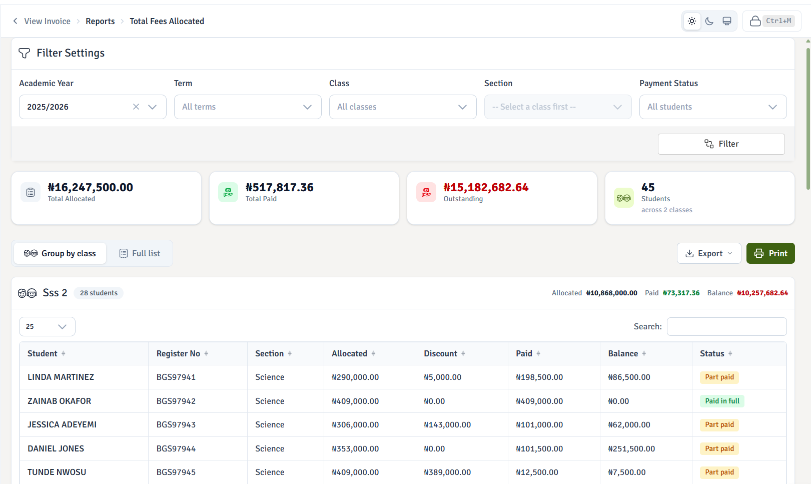Screen dimensions: 811x484
Task: Switch to dark theme moon icon
Action: 709,21
